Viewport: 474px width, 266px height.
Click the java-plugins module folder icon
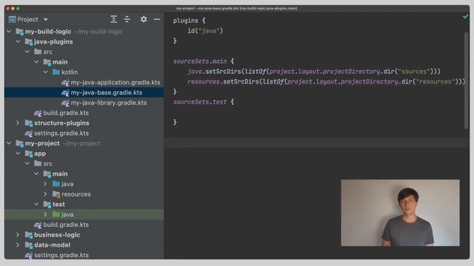tap(29, 42)
